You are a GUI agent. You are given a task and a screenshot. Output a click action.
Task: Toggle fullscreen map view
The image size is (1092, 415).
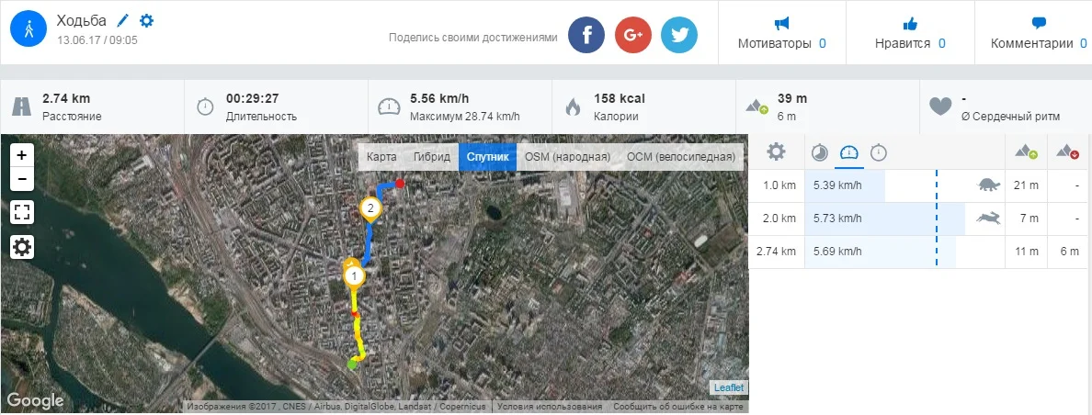click(22, 213)
